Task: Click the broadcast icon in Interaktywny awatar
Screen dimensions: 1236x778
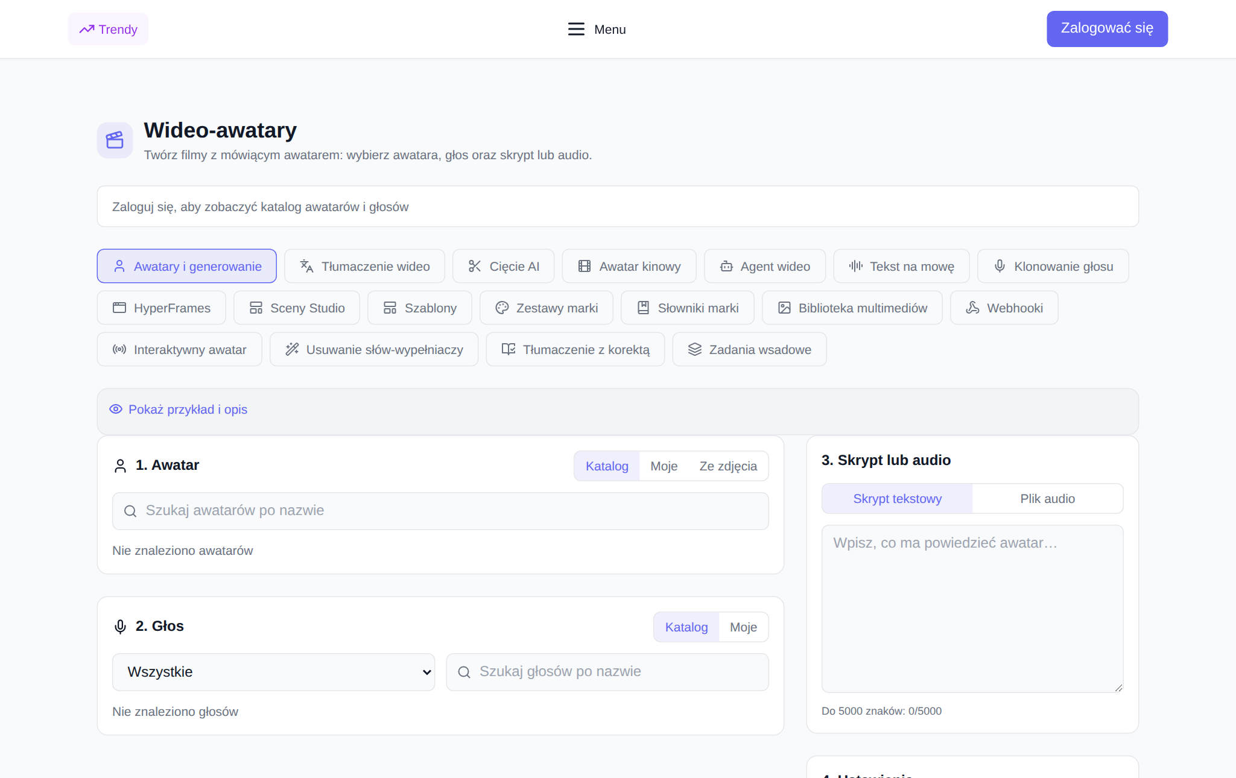Action: point(119,349)
